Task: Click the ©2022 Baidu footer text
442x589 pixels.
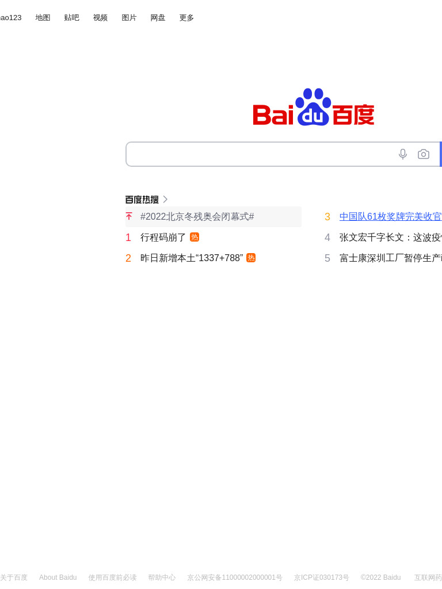Action: point(381,577)
